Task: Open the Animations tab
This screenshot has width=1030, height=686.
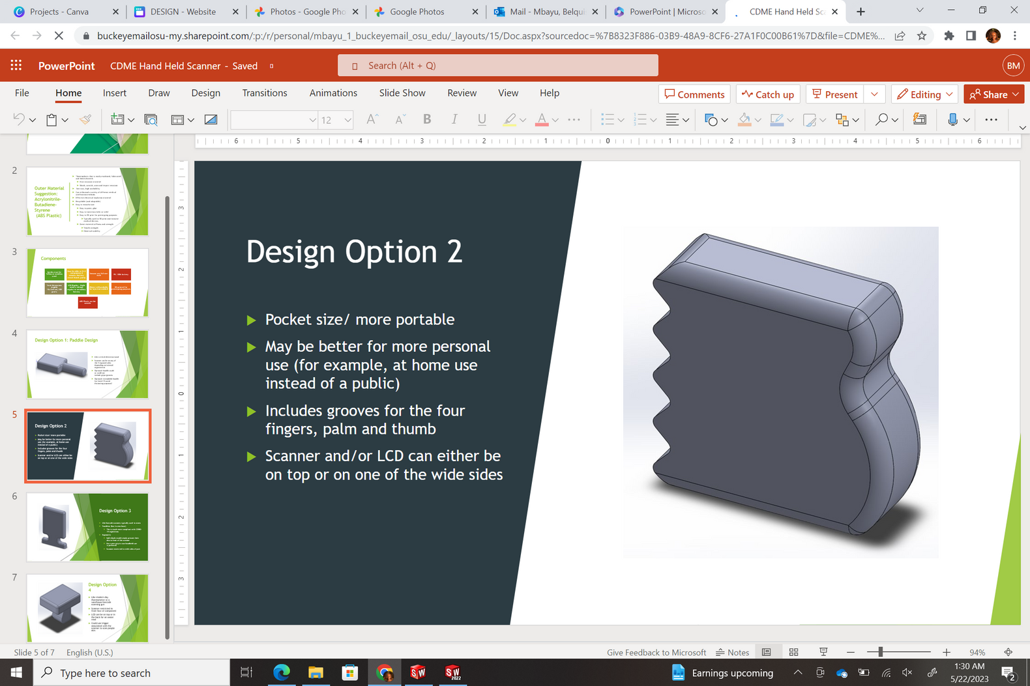Action: tap(333, 93)
